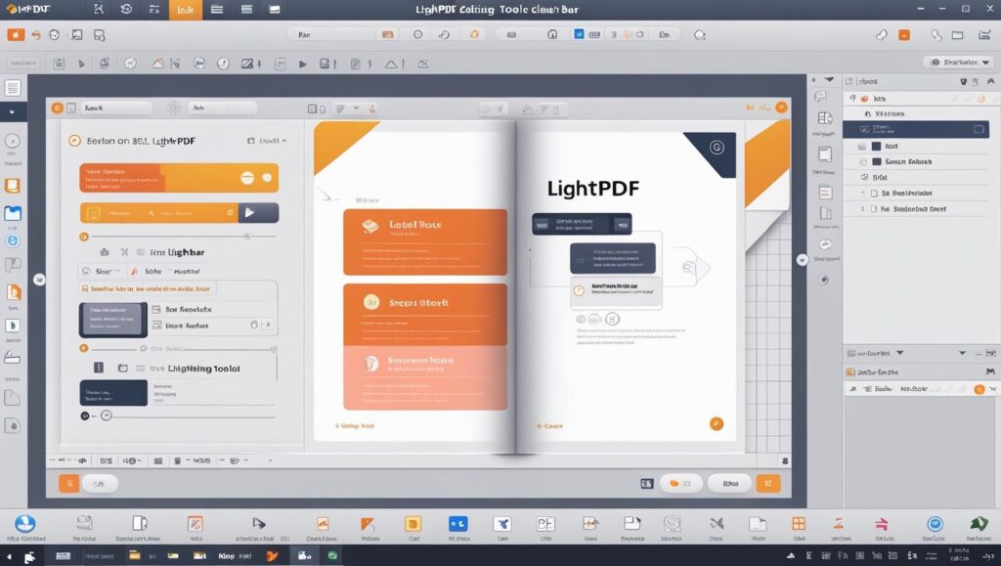
Task: Click the orange square icon in the top-left toolbar
Action: 15,35
